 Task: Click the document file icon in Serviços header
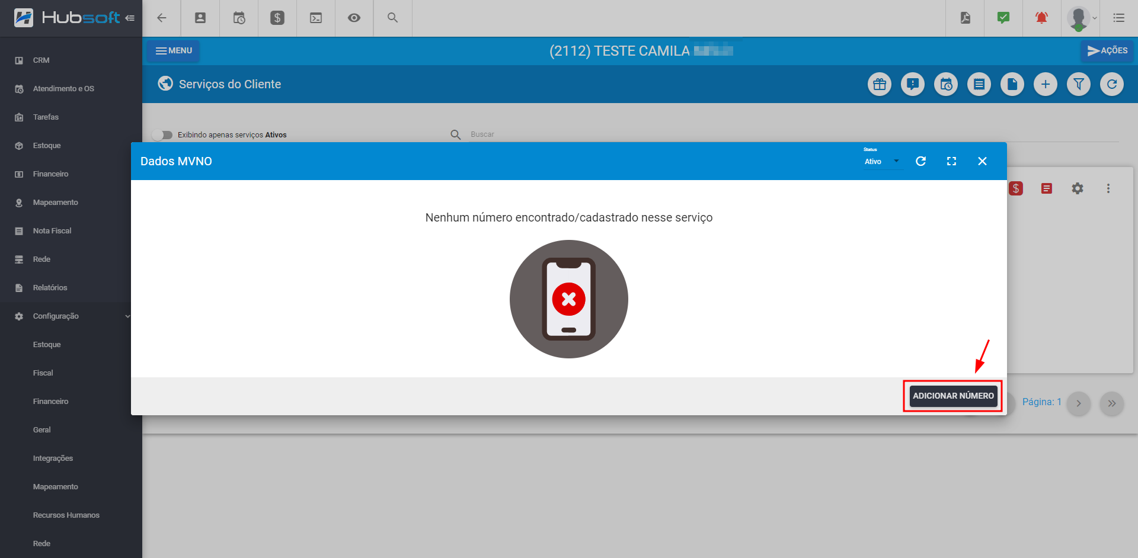click(1012, 84)
